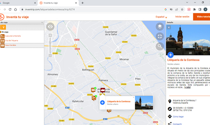Open the map layers selector

(x=160, y=27)
